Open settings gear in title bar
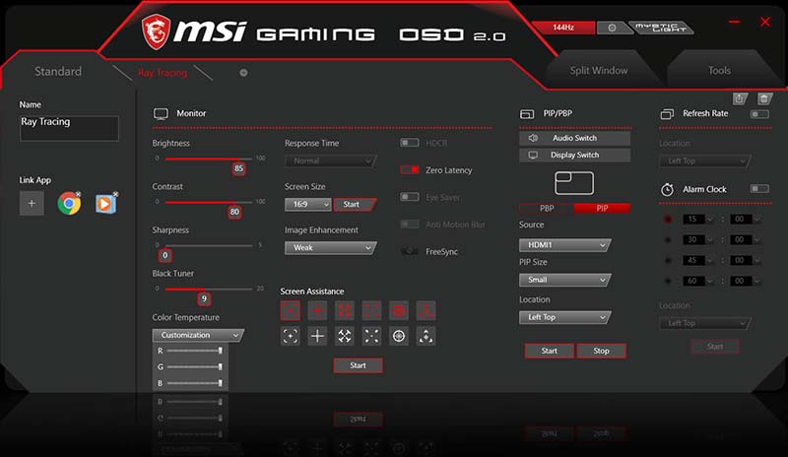 click(612, 28)
